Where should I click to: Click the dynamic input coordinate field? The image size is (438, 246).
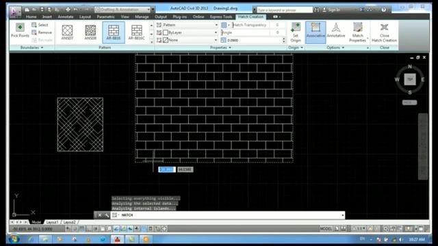[x=167, y=169]
